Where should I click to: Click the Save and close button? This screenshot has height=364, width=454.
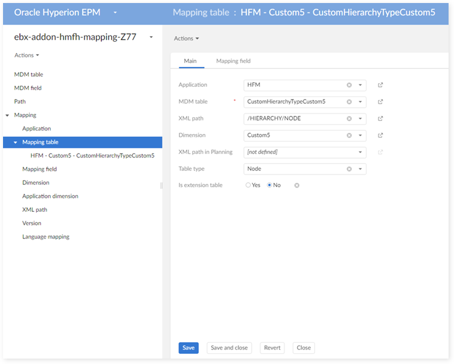229,348
